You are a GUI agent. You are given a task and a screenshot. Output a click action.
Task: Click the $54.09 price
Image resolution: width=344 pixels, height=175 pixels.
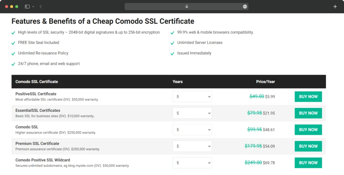269,146
